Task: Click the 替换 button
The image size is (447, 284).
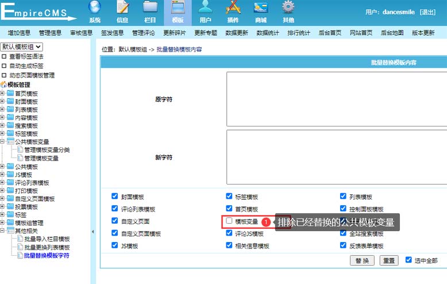Action: point(362,260)
